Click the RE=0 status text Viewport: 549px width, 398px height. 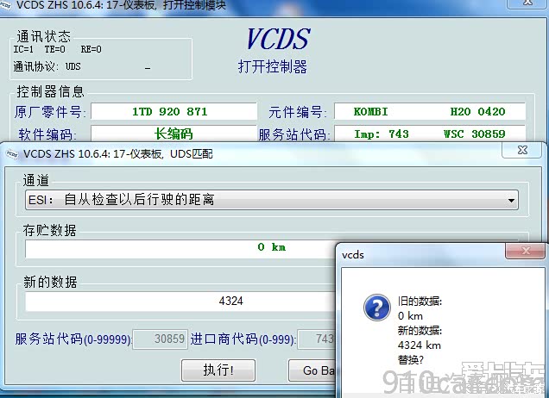(x=91, y=49)
